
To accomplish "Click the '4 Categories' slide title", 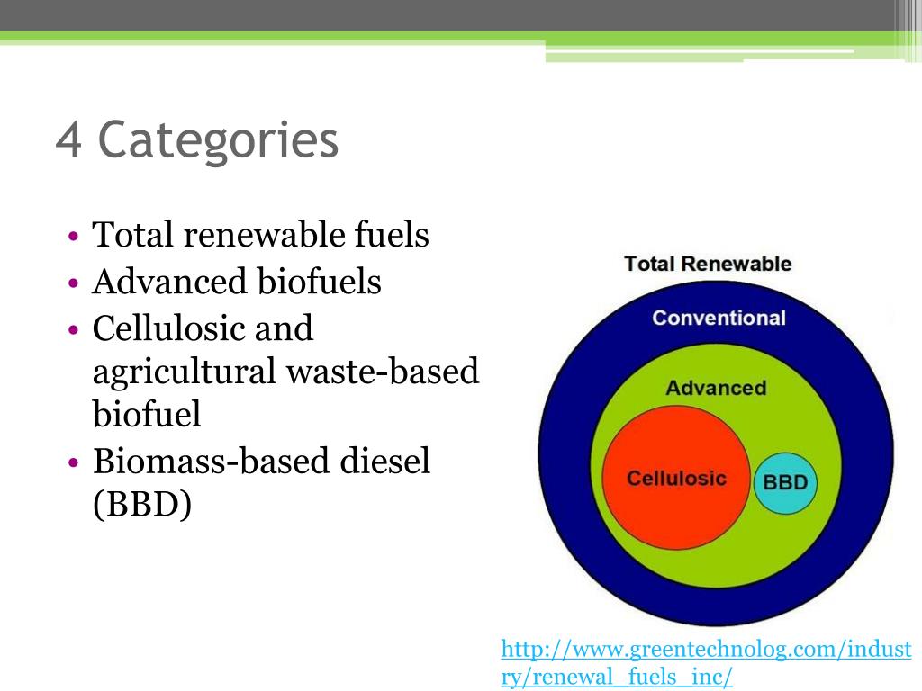I will pyautogui.click(x=198, y=139).
